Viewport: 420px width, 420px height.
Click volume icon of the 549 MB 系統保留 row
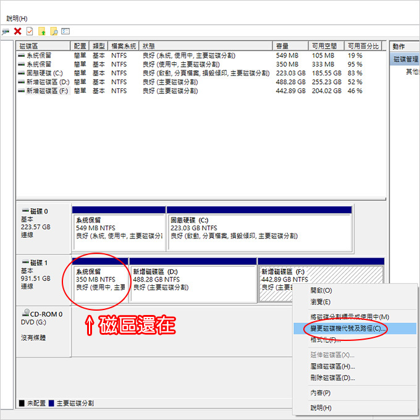click(21, 56)
